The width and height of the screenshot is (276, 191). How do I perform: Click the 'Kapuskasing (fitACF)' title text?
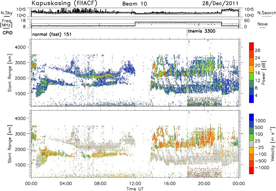tap(64, 3)
